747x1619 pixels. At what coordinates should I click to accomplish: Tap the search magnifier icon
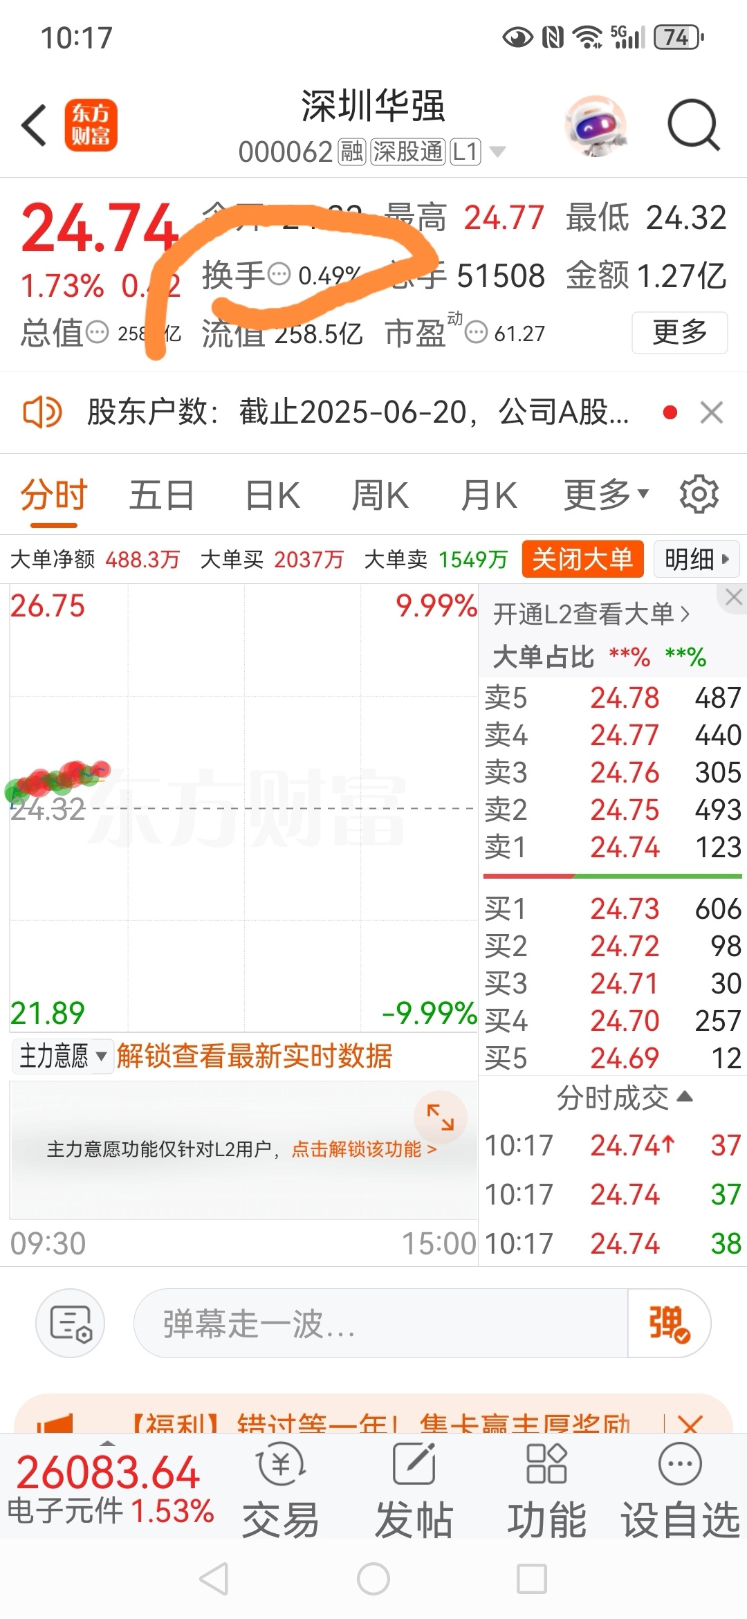pyautogui.click(x=694, y=125)
